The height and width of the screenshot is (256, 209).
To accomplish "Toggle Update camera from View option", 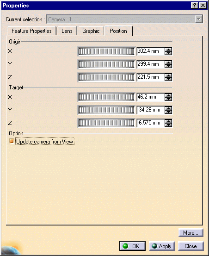I will point(11,141).
